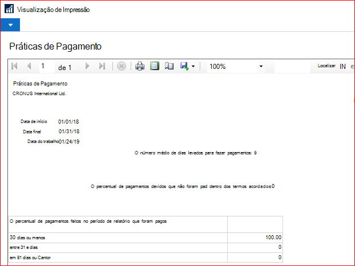Go to next page of report
Screen dimensions: 355x266
(x=87, y=66)
